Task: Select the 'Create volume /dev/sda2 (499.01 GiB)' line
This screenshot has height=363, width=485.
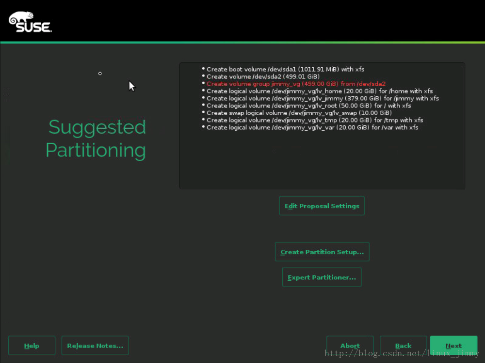Action: 263,76
